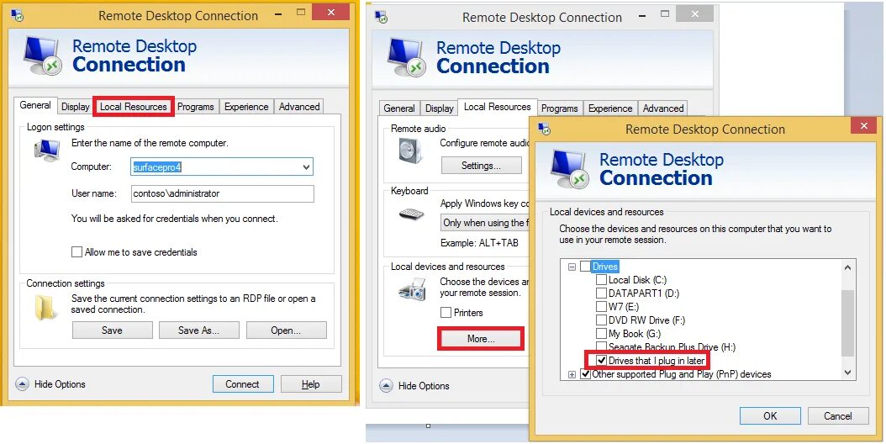This screenshot has width=886, height=444.
Task: Check DATAPART1 (D:) drive
Action: [x=601, y=293]
